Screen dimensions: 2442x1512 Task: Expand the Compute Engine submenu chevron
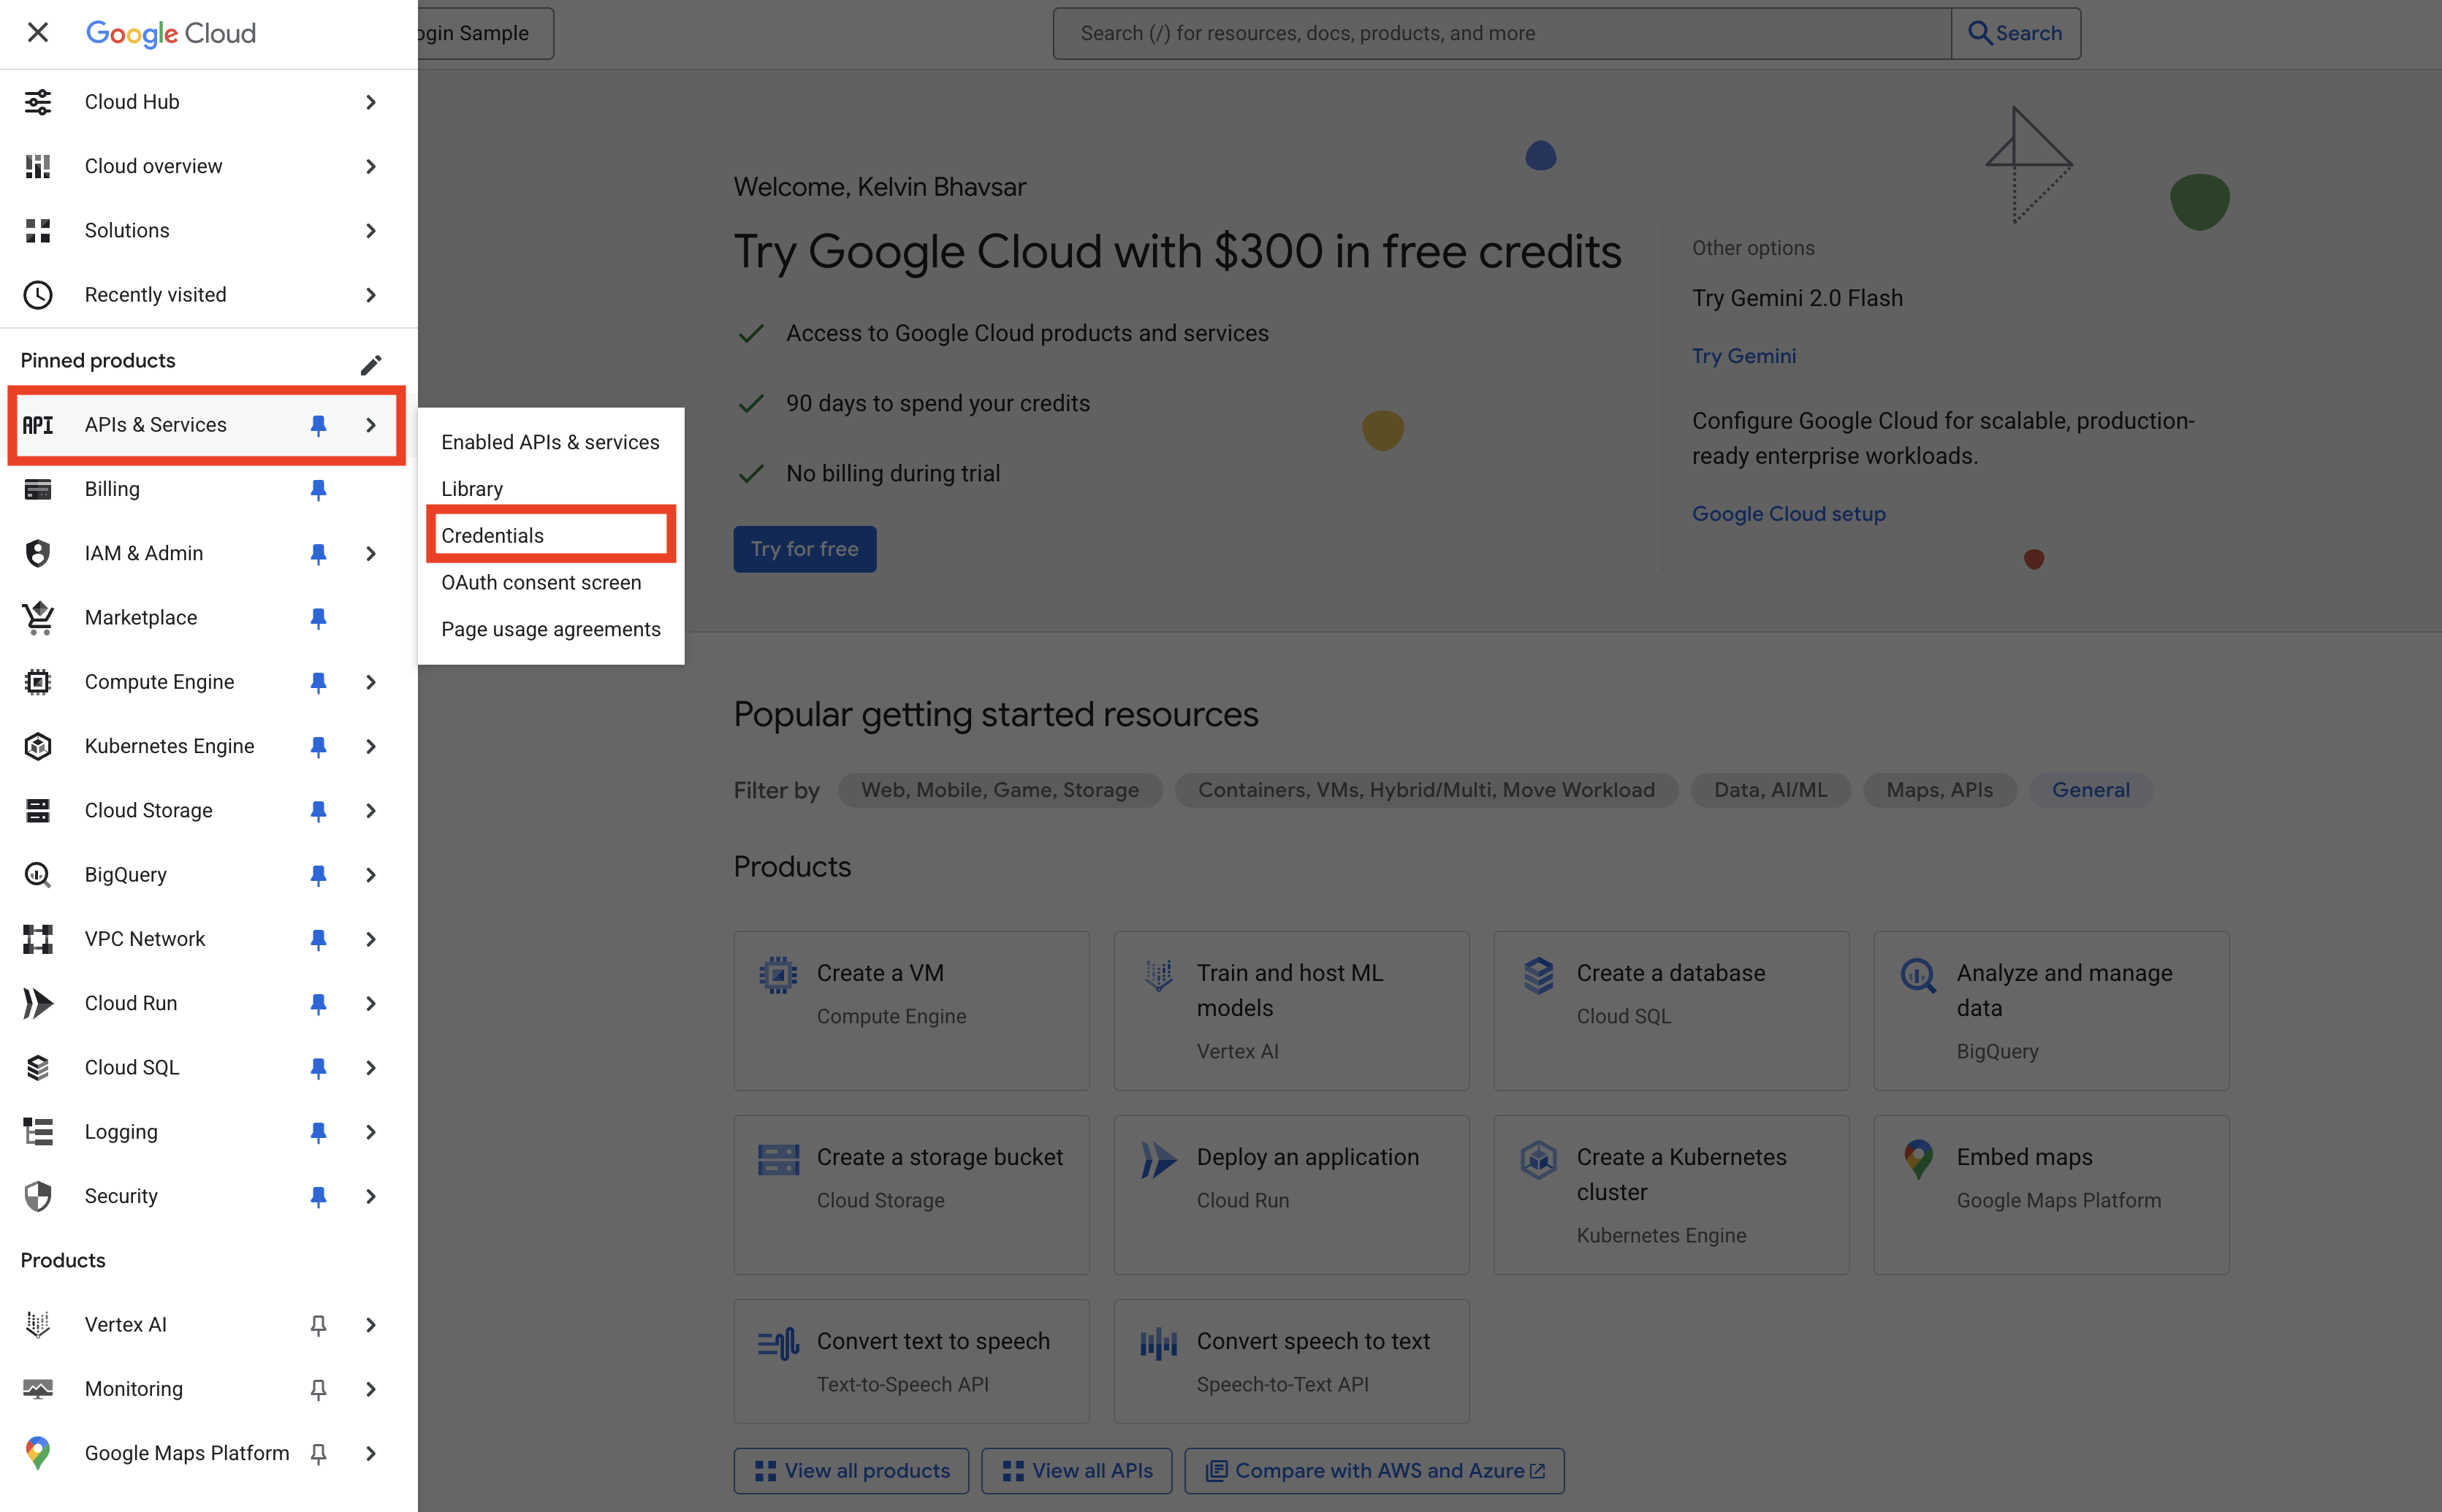[371, 682]
